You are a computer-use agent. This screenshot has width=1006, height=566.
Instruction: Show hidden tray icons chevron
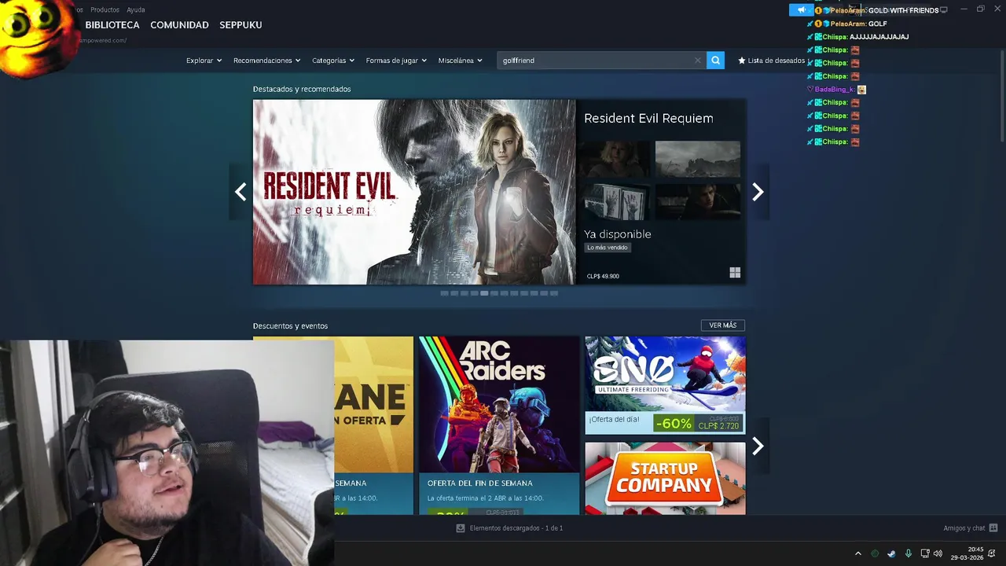857,553
